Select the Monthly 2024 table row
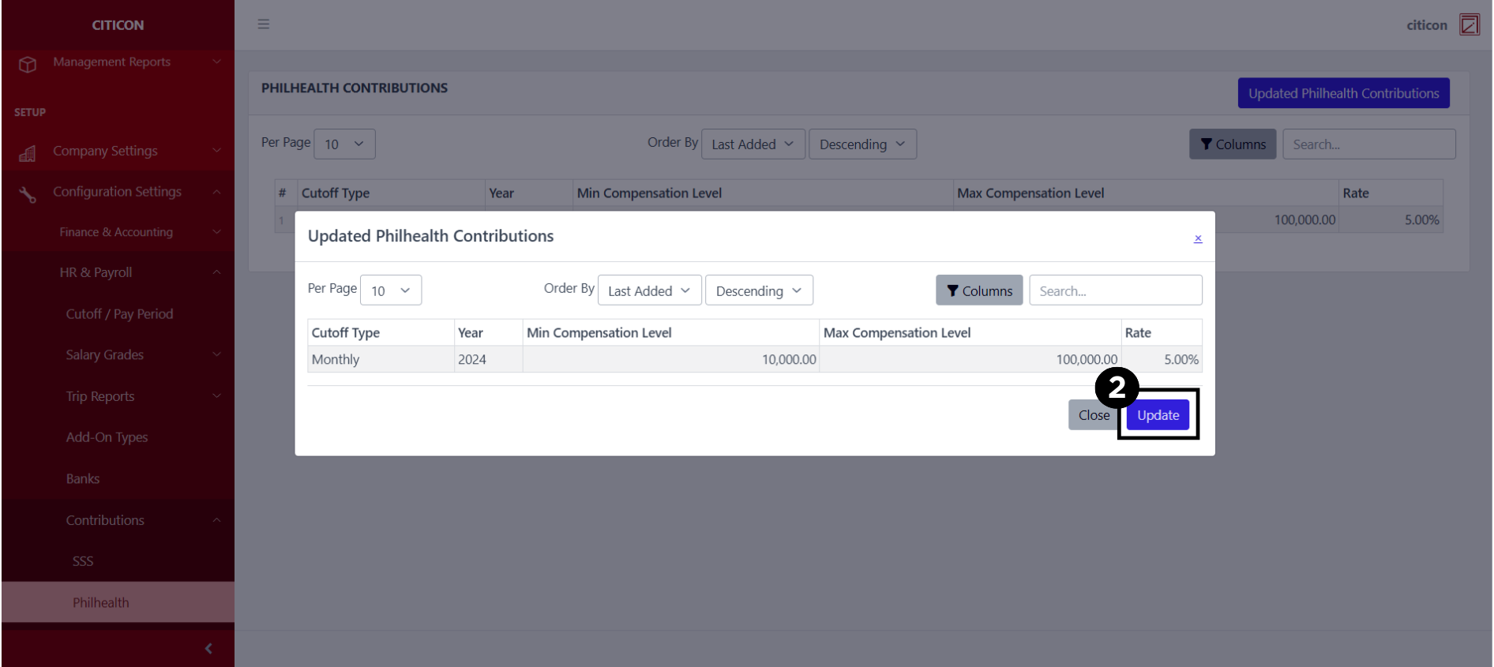Screen dimensions: 1494x667 (753, 359)
